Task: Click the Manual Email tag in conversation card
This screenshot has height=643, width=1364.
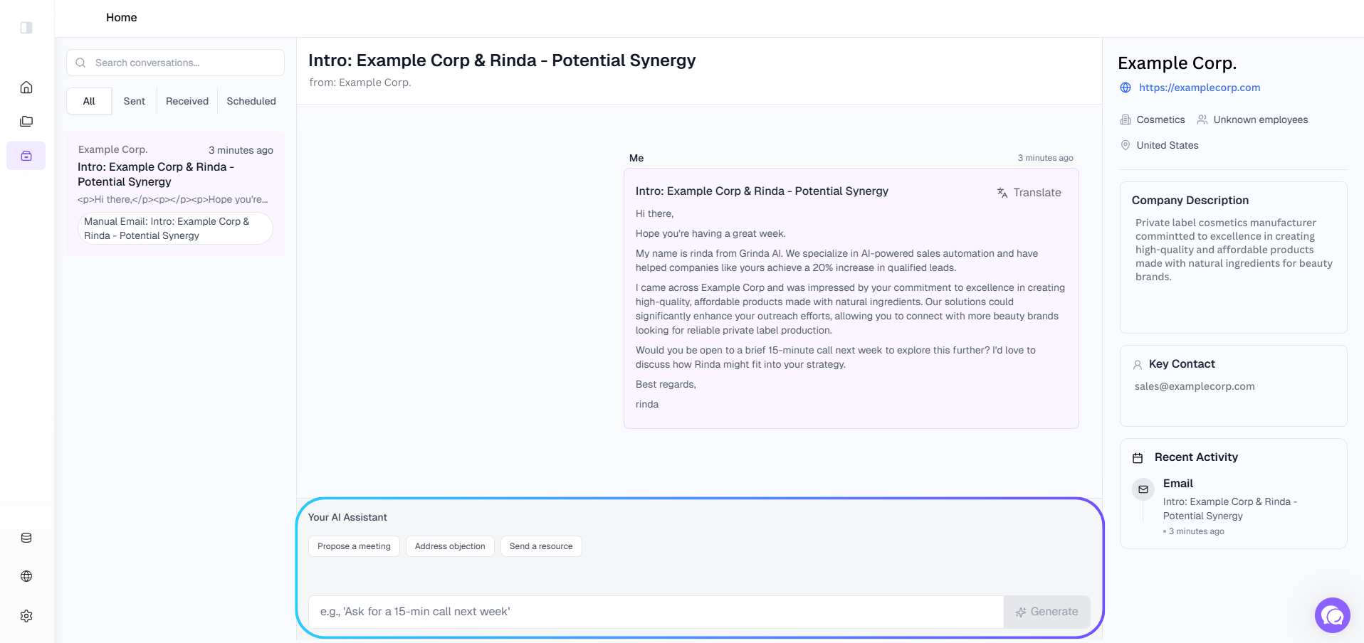Action: [175, 228]
